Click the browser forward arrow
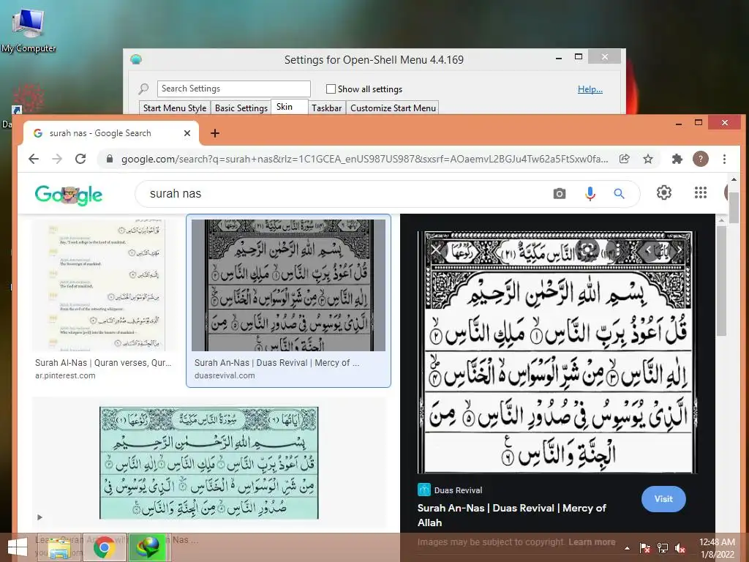 [x=57, y=159]
